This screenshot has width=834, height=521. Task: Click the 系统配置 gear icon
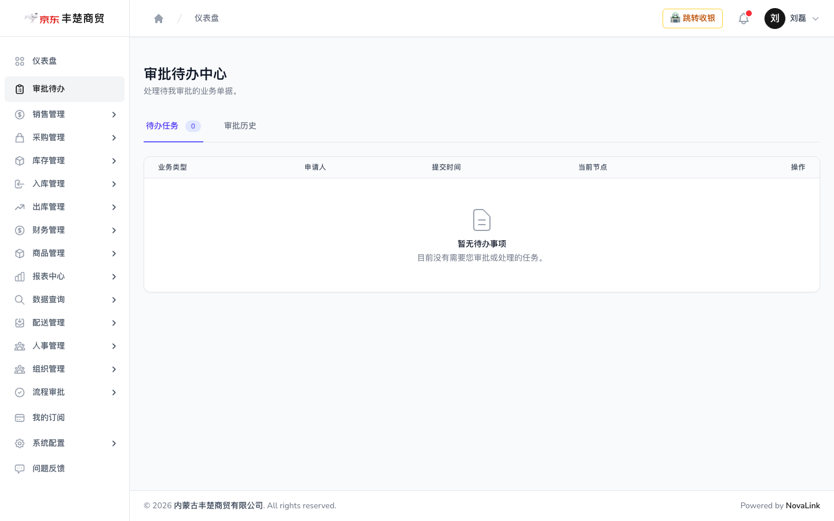pyautogui.click(x=20, y=443)
